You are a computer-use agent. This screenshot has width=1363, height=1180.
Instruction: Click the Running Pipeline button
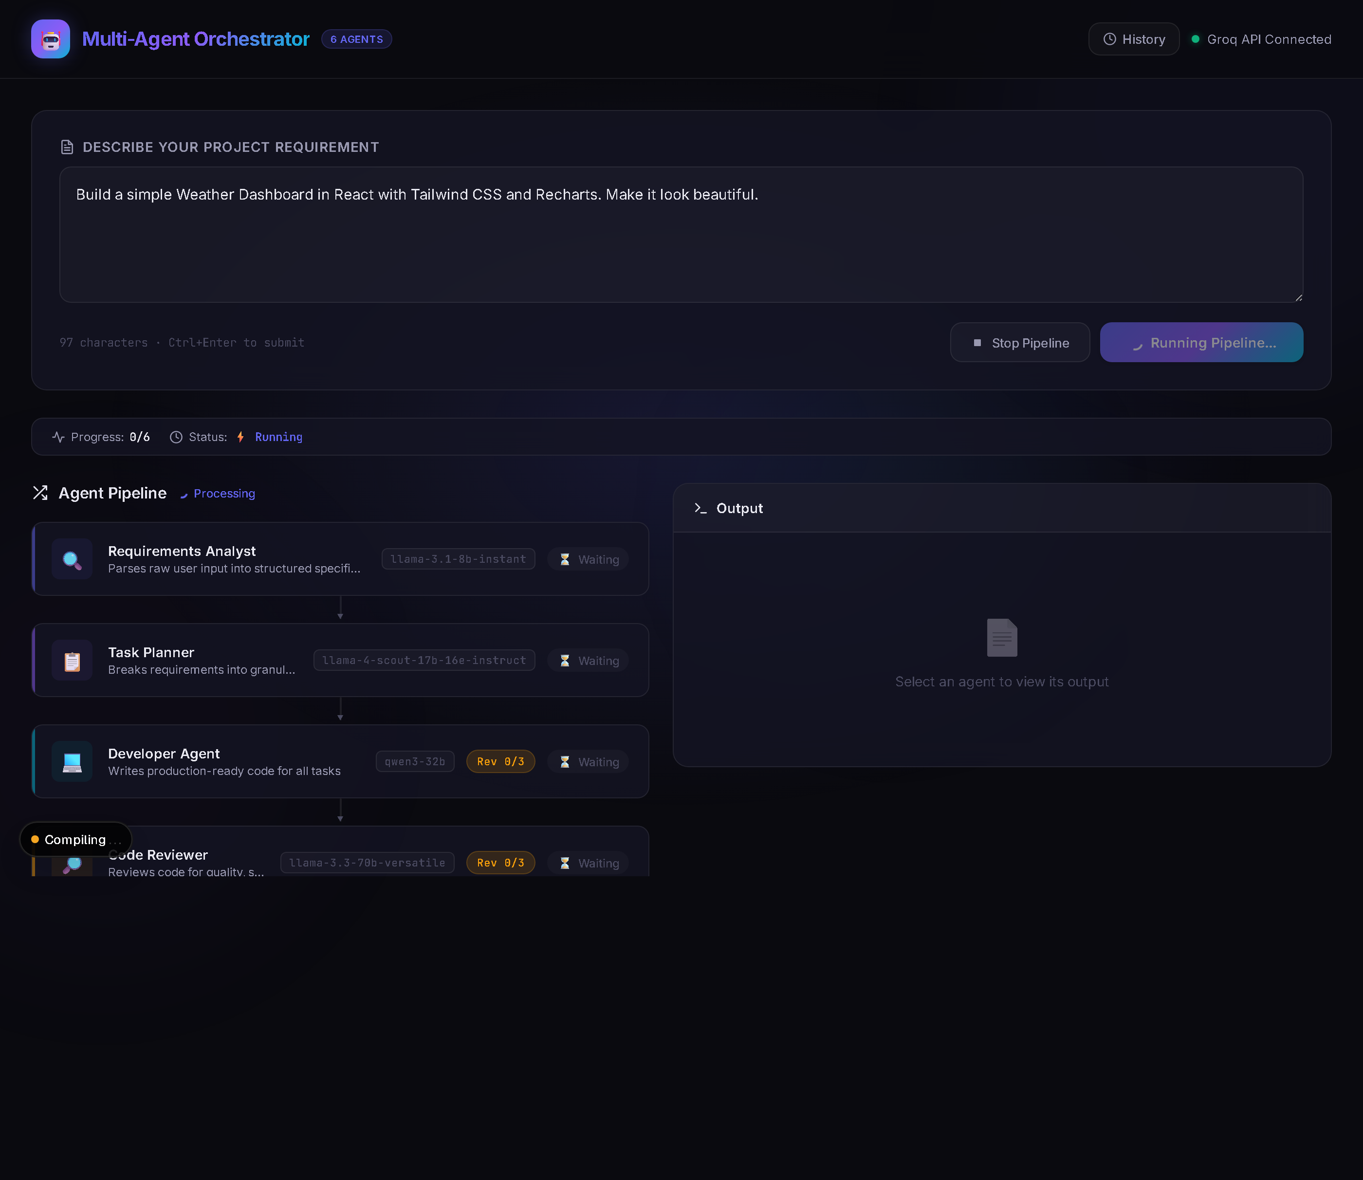pyautogui.click(x=1201, y=343)
